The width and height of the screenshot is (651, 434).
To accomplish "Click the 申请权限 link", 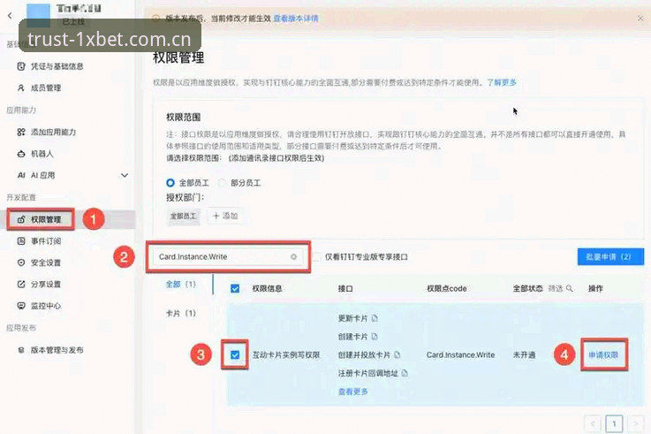I will click(603, 354).
